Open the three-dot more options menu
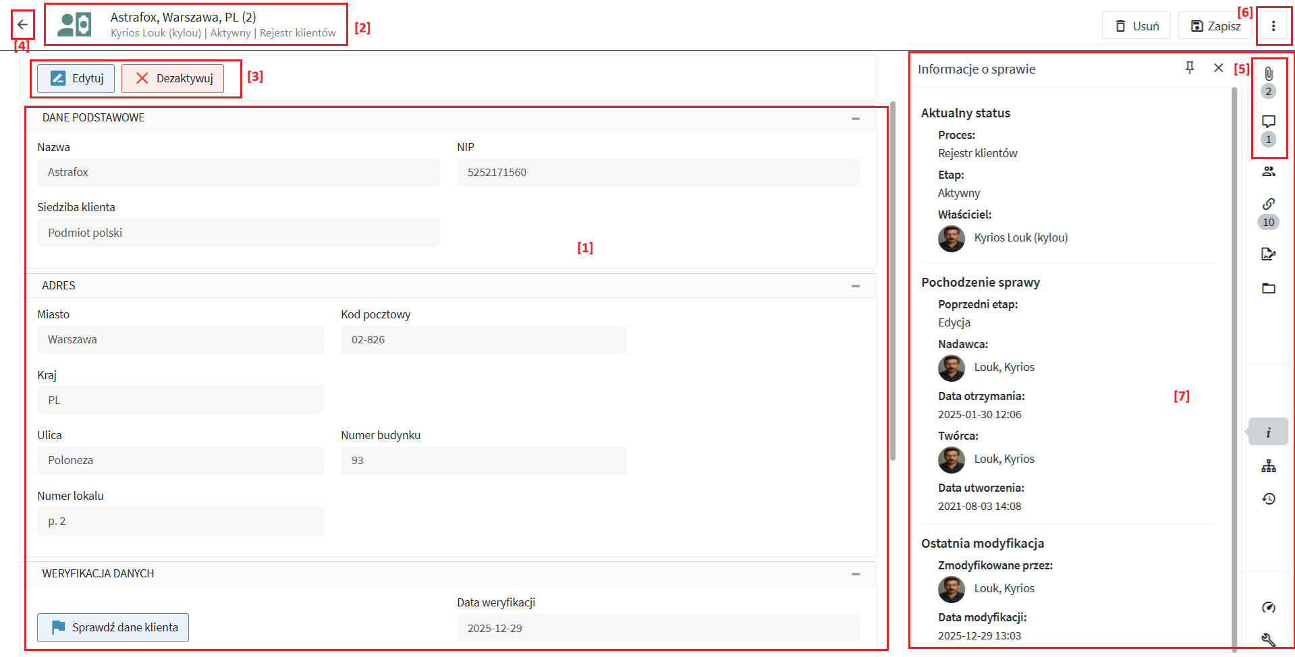 (x=1273, y=26)
